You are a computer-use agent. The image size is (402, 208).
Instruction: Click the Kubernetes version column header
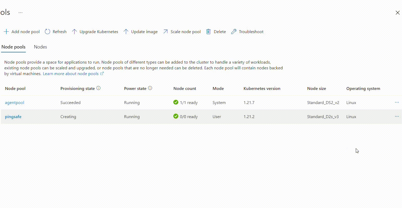[262, 89]
